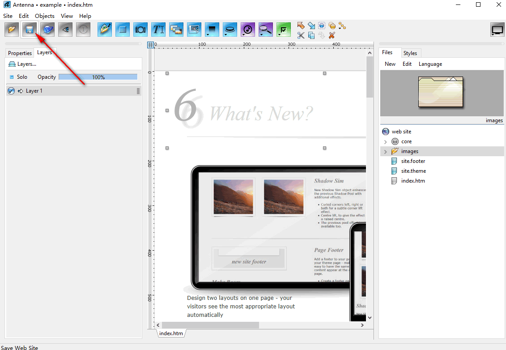Adjust the Opacity 100% slider
Screen dimensions: 506x350
pyautogui.click(x=98, y=77)
